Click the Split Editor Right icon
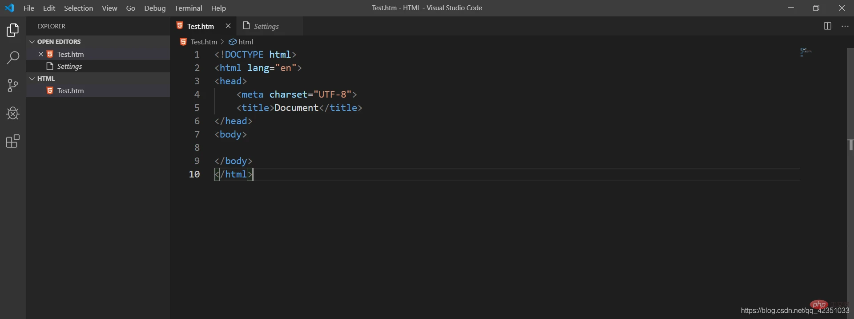 (x=827, y=26)
